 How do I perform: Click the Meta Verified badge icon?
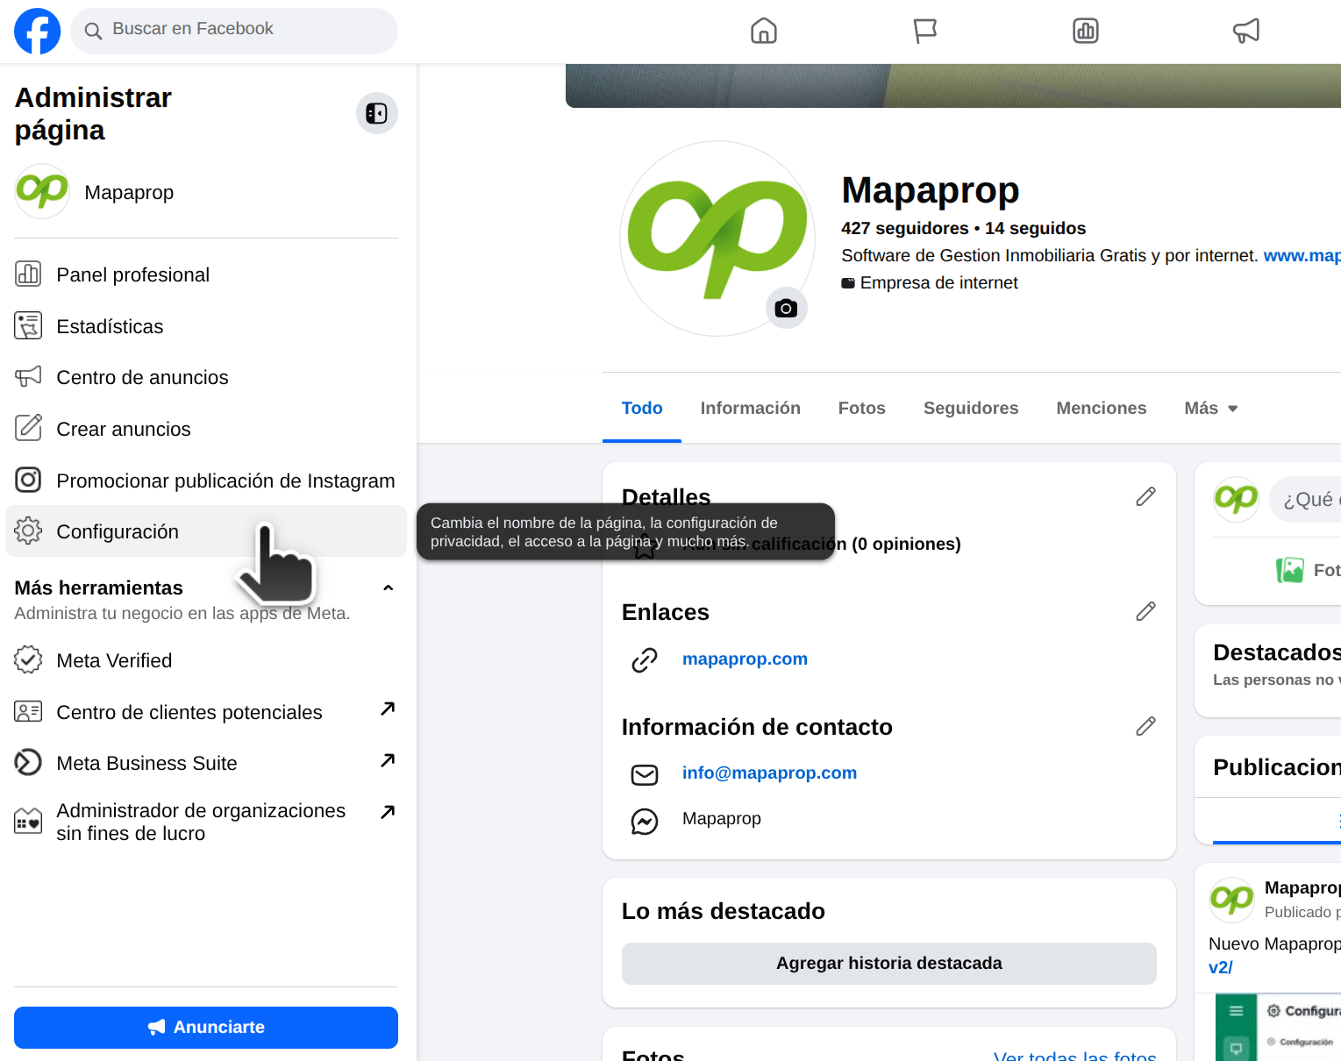click(x=28, y=660)
